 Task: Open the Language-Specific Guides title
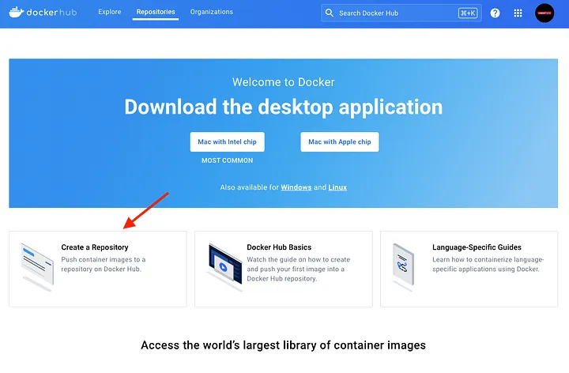pos(477,247)
